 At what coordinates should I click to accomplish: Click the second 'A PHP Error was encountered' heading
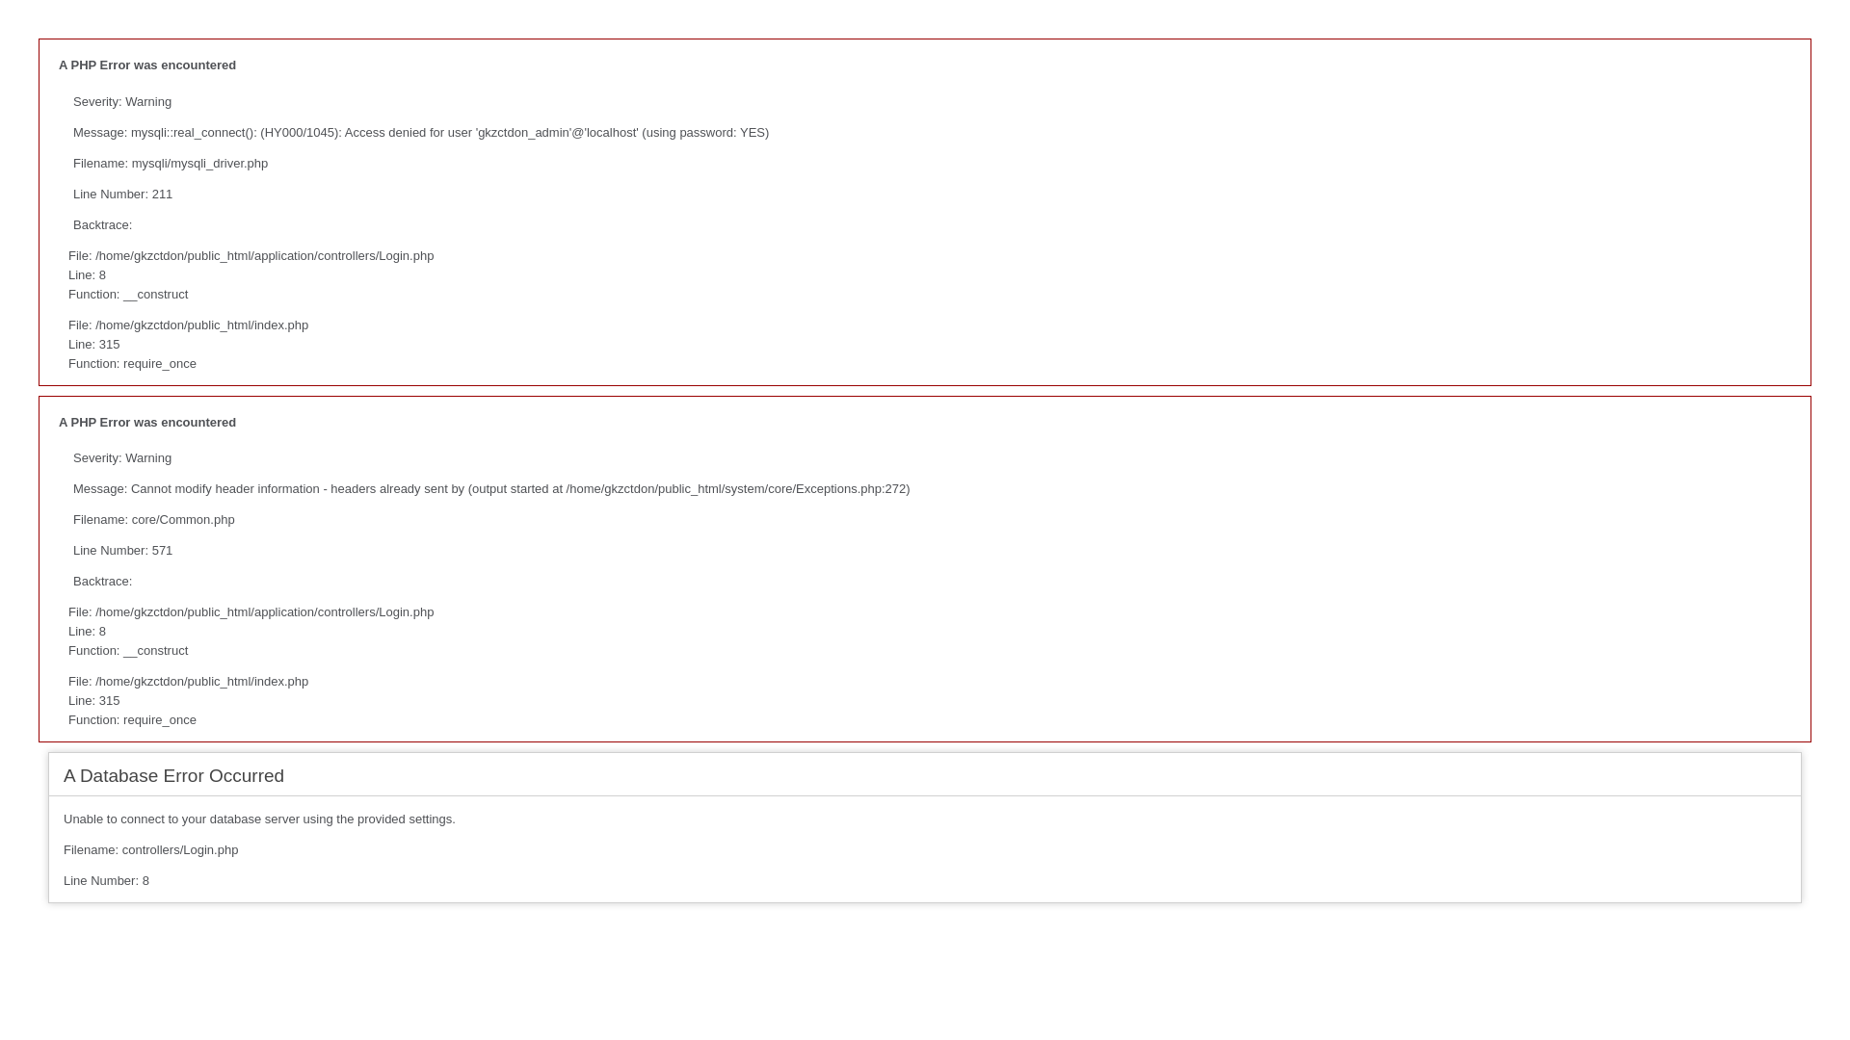pyautogui.click(x=147, y=423)
